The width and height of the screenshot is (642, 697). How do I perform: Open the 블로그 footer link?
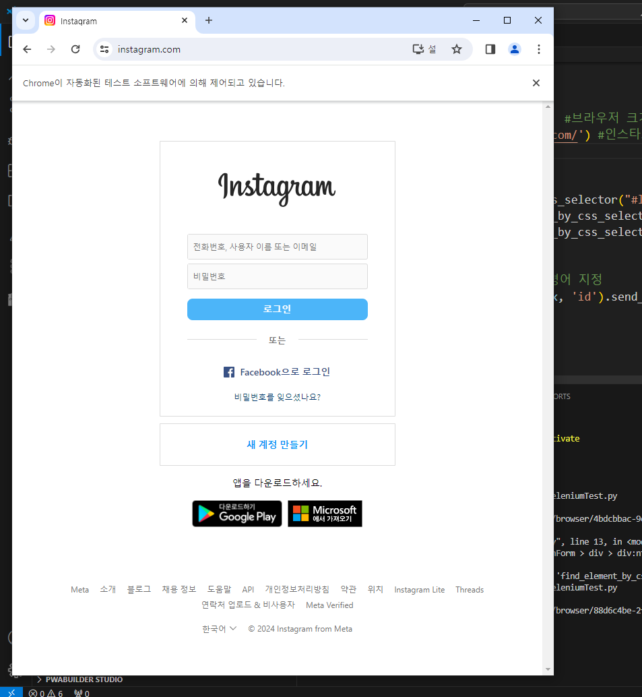[139, 589]
